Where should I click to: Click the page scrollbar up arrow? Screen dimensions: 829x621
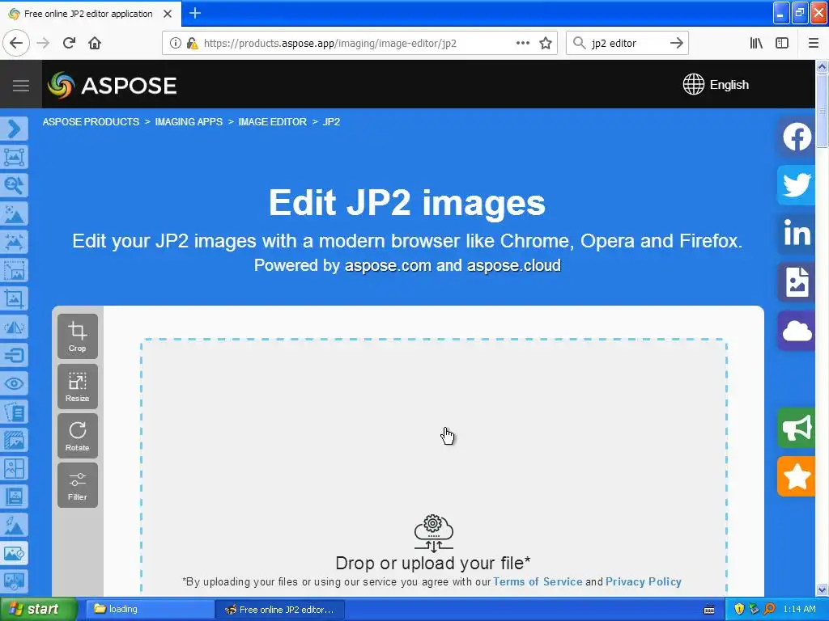[822, 66]
